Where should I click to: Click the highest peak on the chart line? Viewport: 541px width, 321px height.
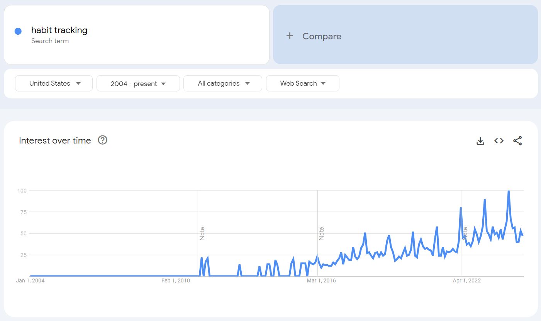[509, 191]
